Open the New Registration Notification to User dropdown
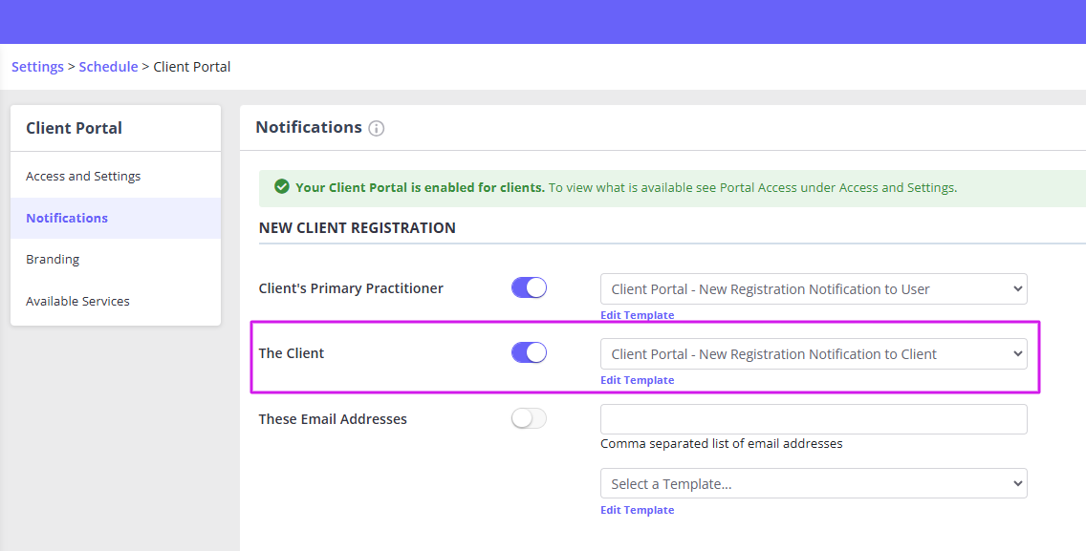1086x551 pixels. point(813,288)
